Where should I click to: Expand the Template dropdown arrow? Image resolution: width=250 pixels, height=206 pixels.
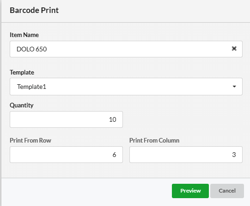(x=234, y=87)
